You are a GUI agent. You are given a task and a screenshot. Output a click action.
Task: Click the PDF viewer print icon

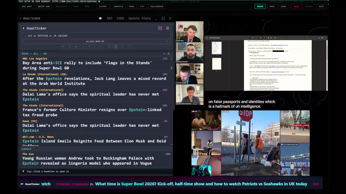[322, 38]
